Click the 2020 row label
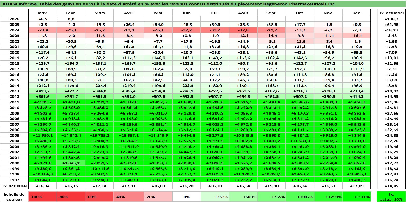The image size is (407, 202). pos(14,52)
